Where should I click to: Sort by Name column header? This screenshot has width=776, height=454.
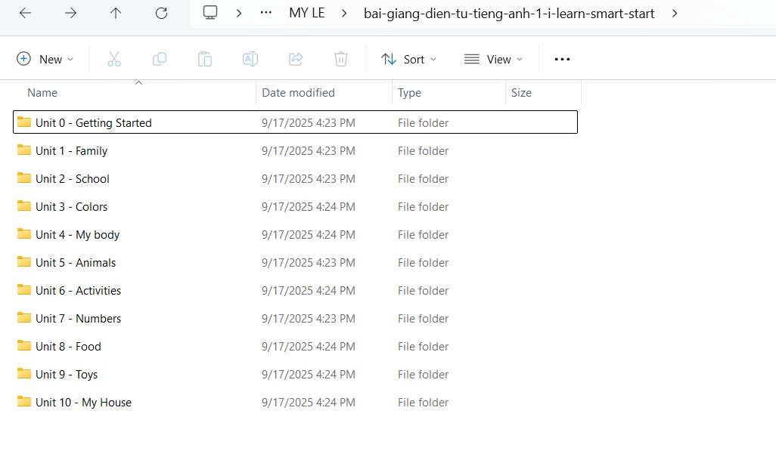click(x=42, y=93)
